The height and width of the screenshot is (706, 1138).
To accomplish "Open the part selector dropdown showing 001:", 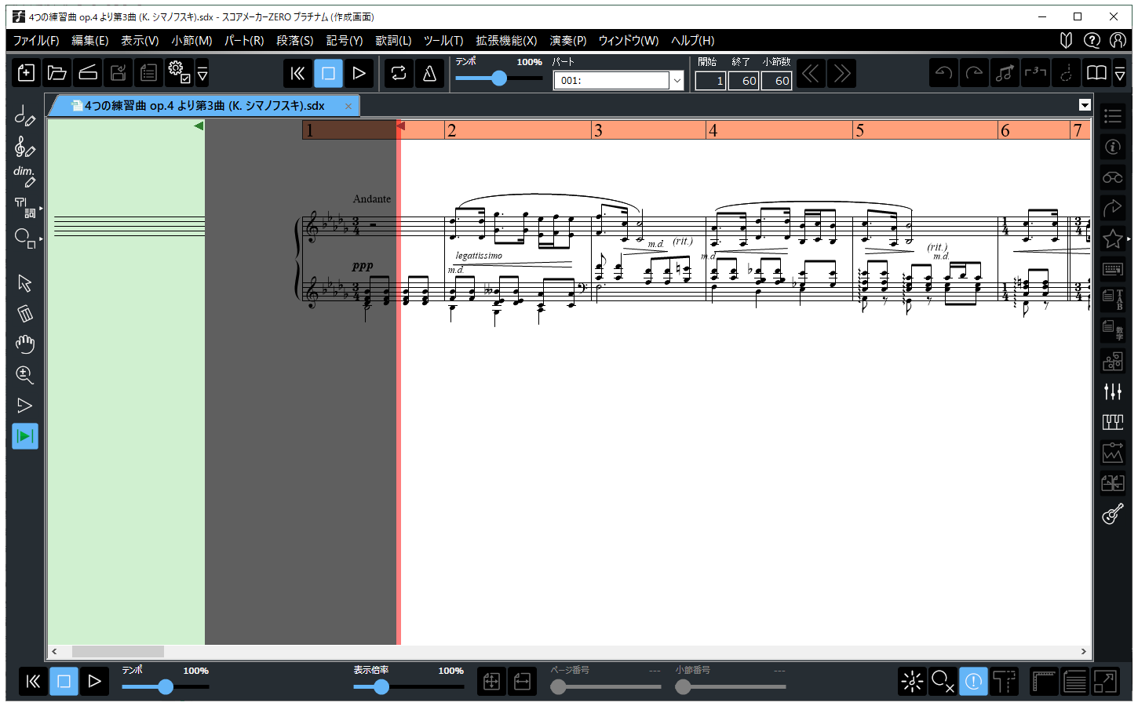I will (618, 80).
